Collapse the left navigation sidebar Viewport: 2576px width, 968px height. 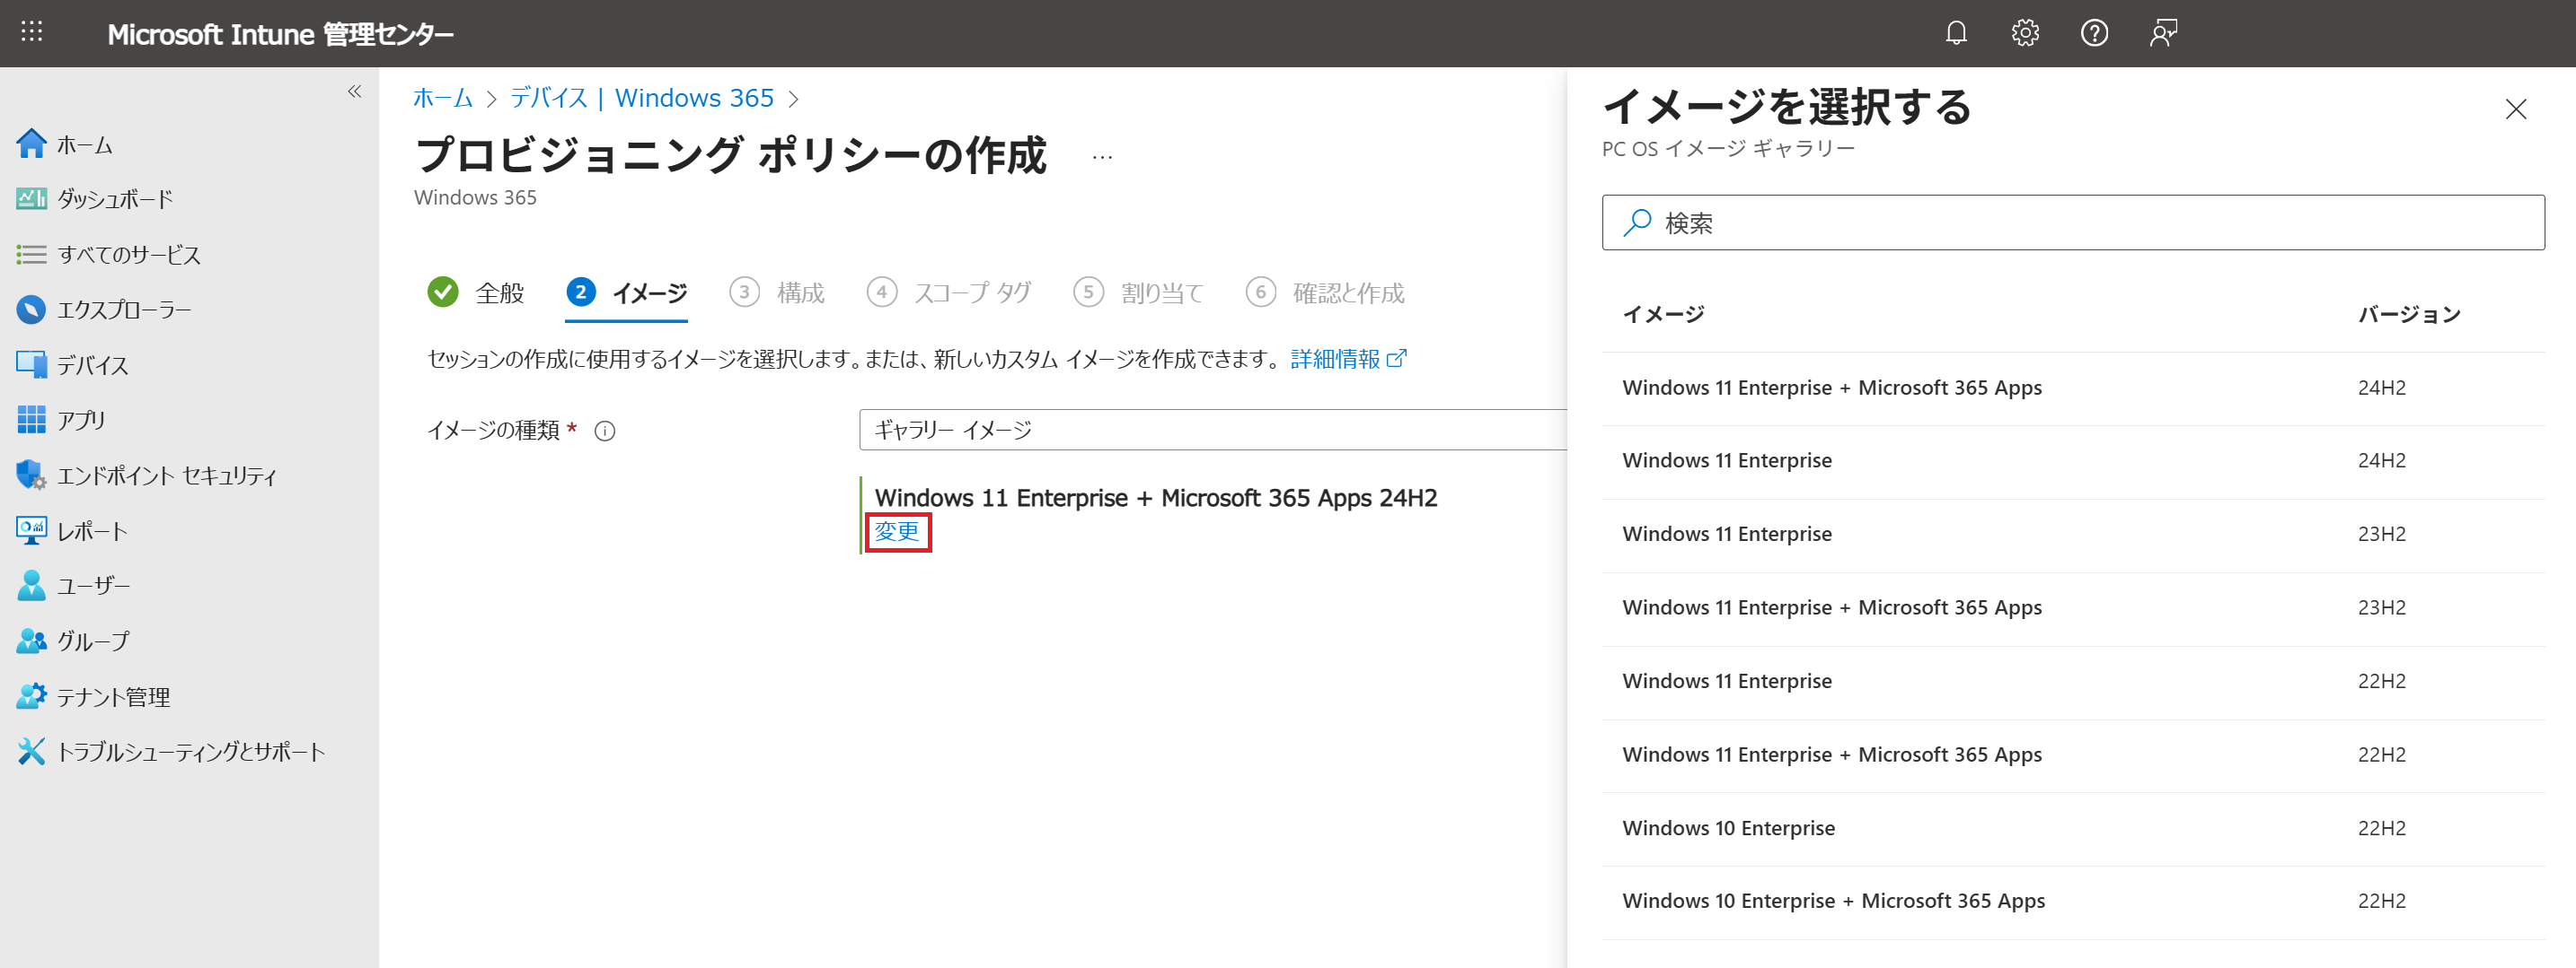[x=354, y=92]
